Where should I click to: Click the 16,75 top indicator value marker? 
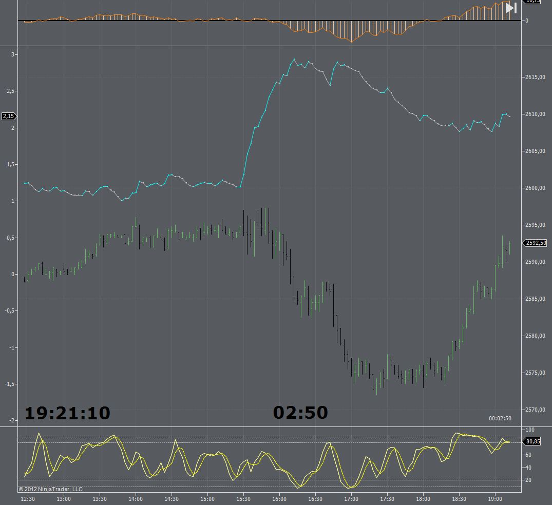pos(535,2)
